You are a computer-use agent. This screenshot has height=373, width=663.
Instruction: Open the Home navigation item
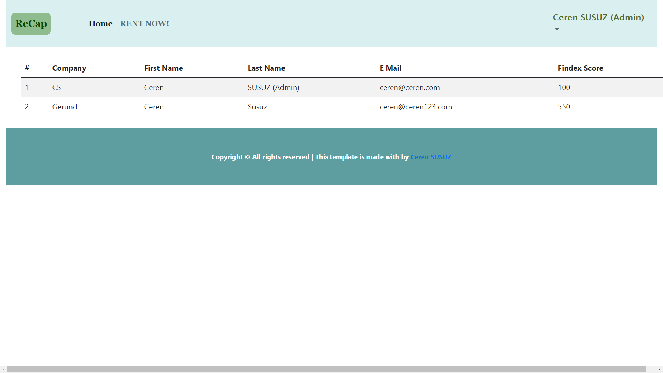(x=100, y=23)
